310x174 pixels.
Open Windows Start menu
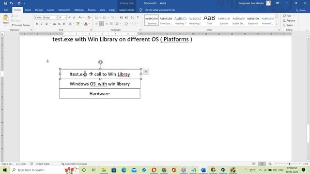click(5, 170)
